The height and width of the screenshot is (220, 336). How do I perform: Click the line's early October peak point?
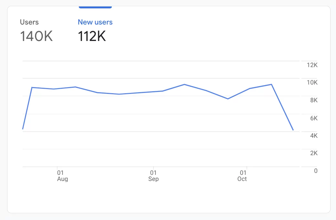point(271,84)
